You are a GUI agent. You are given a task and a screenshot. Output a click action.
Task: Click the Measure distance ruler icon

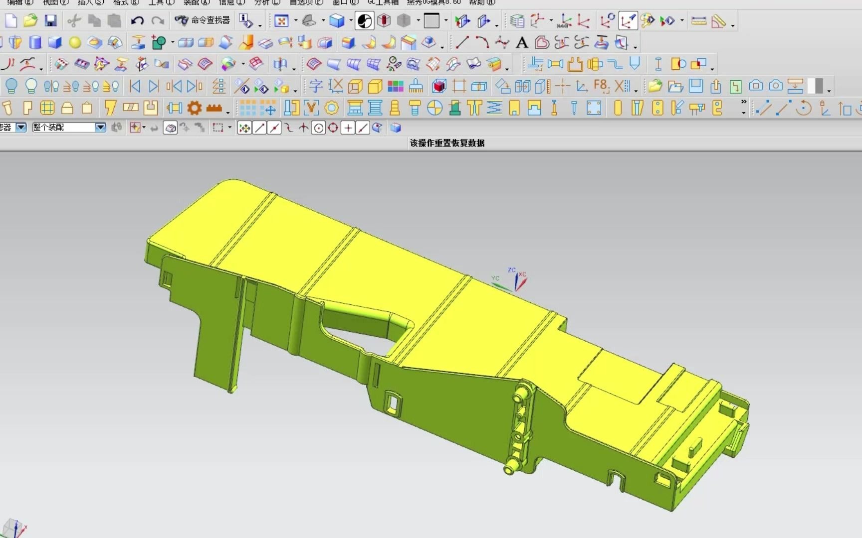point(698,21)
